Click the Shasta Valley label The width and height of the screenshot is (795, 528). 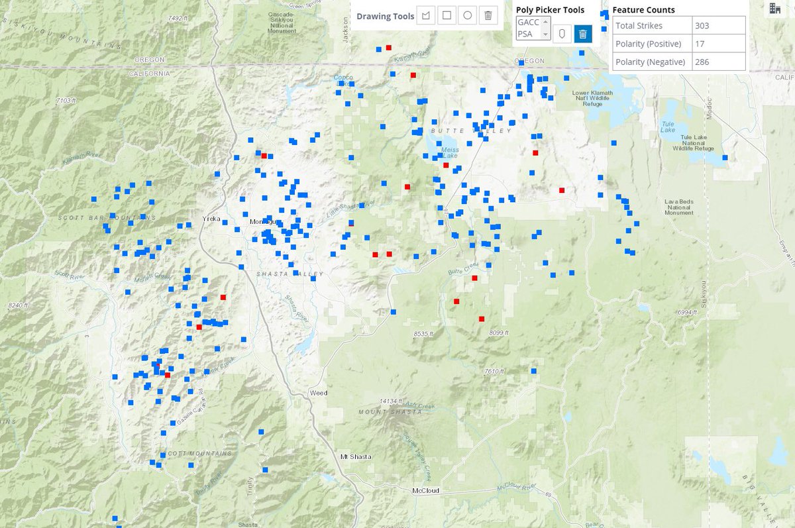(291, 274)
